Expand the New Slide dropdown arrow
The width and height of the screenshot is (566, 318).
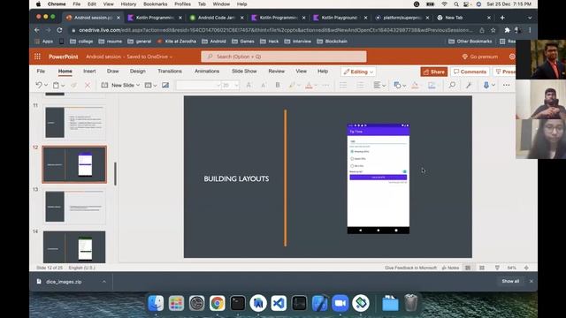138,86
